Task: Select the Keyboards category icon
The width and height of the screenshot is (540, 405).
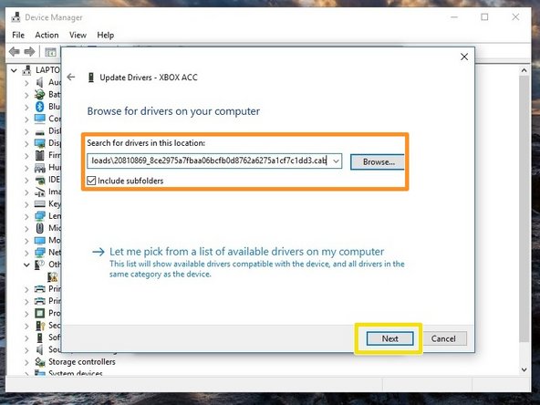Action: pos(39,204)
